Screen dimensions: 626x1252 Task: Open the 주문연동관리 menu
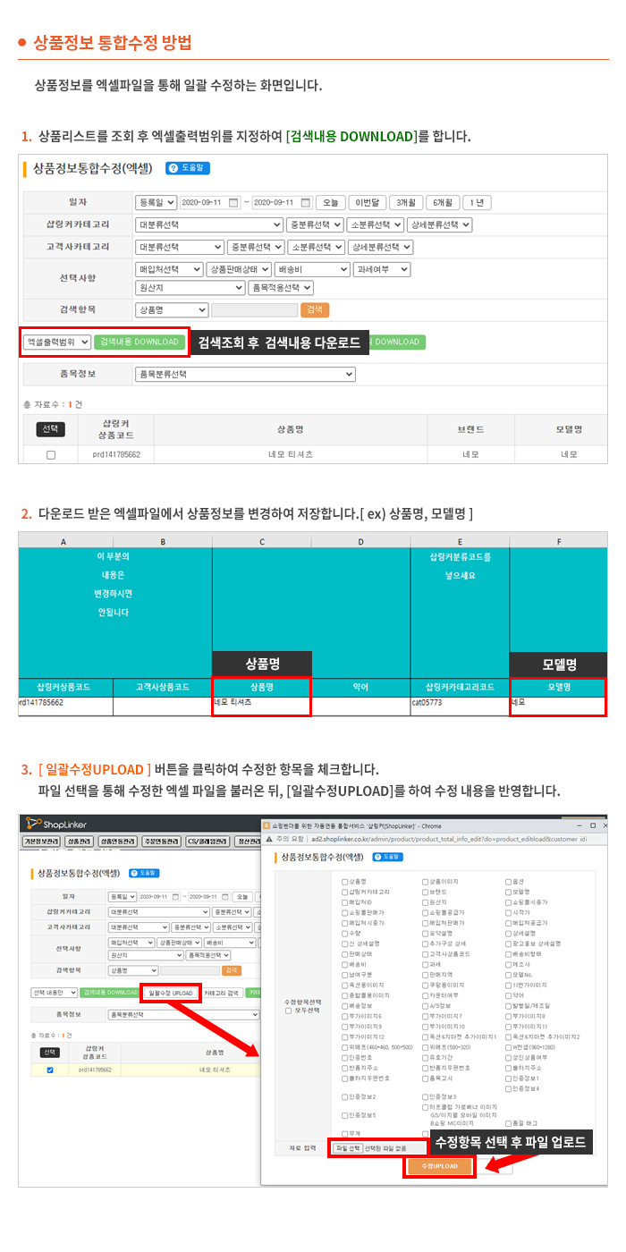(x=158, y=842)
